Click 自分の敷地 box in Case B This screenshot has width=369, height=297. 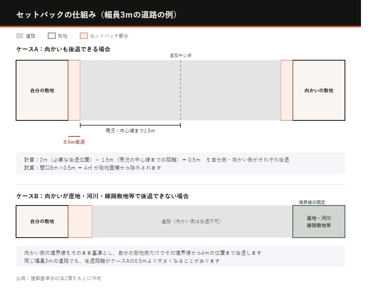click(x=42, y=222)
